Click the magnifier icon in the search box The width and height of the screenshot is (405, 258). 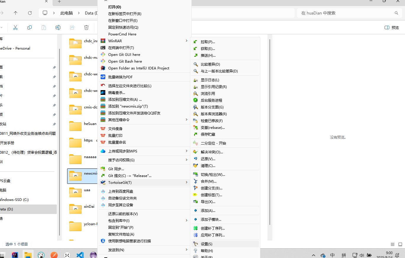pyautogui.click(x=396, y=13)
